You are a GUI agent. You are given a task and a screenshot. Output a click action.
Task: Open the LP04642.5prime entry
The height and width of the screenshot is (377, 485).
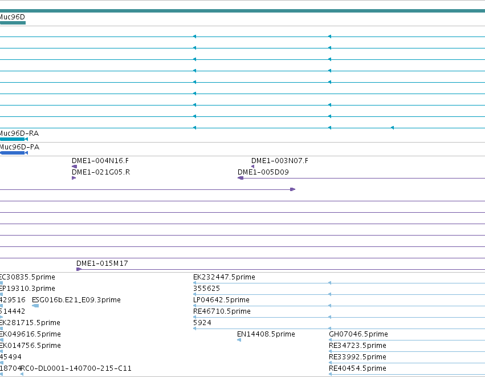click(x=221, y=300)
